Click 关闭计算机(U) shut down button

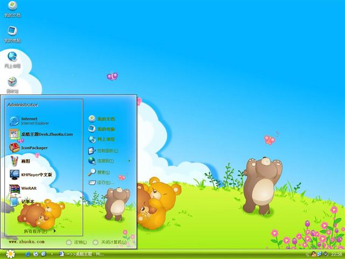pyautogui.click(x=109, y=242)
